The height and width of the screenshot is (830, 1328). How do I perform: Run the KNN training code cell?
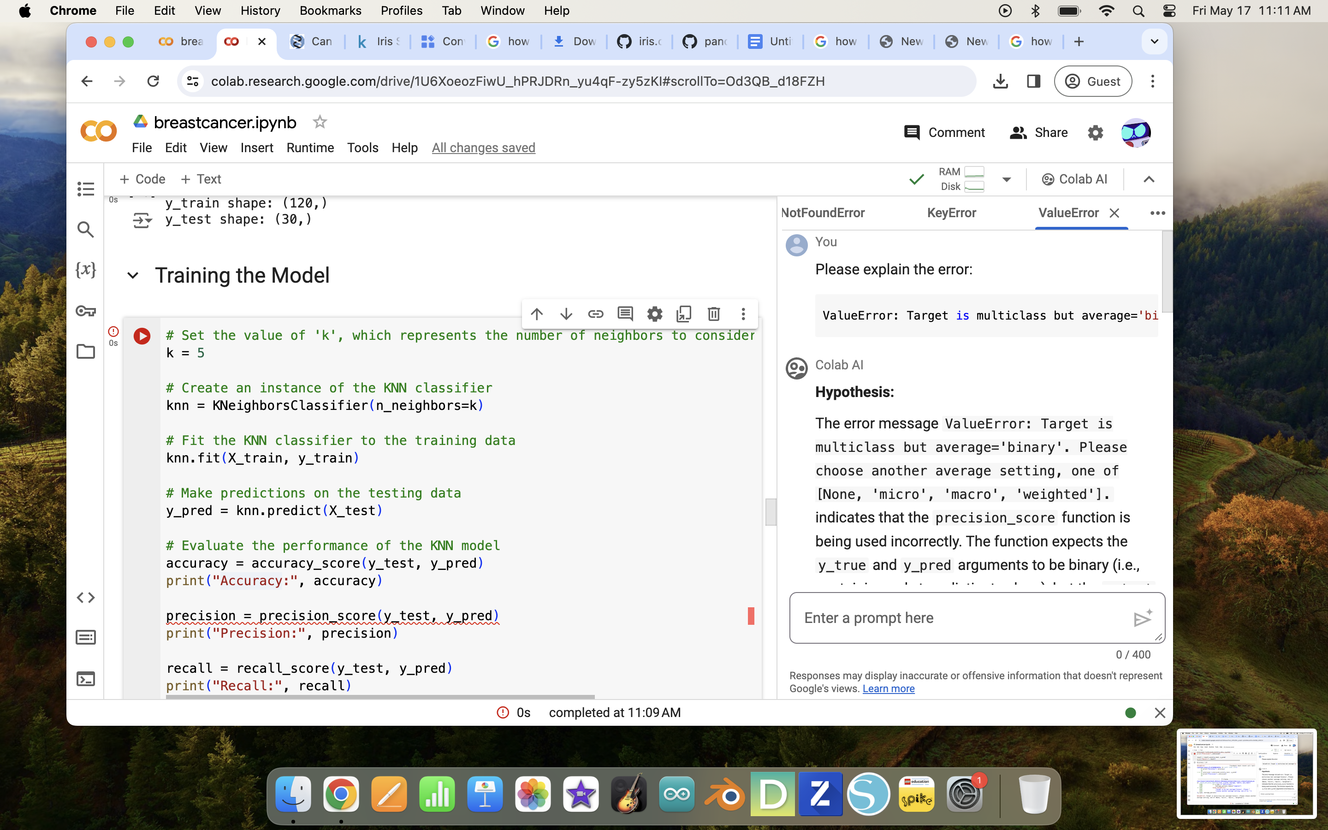tap(142, 336)
